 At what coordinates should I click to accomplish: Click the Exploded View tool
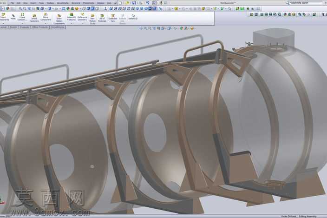point(112,18)
